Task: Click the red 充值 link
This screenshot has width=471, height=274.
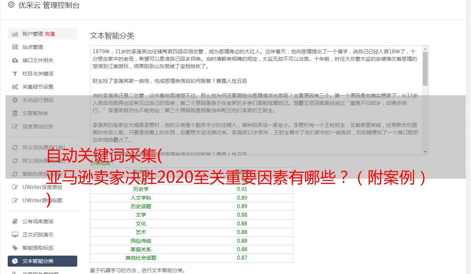Action: 50,34
